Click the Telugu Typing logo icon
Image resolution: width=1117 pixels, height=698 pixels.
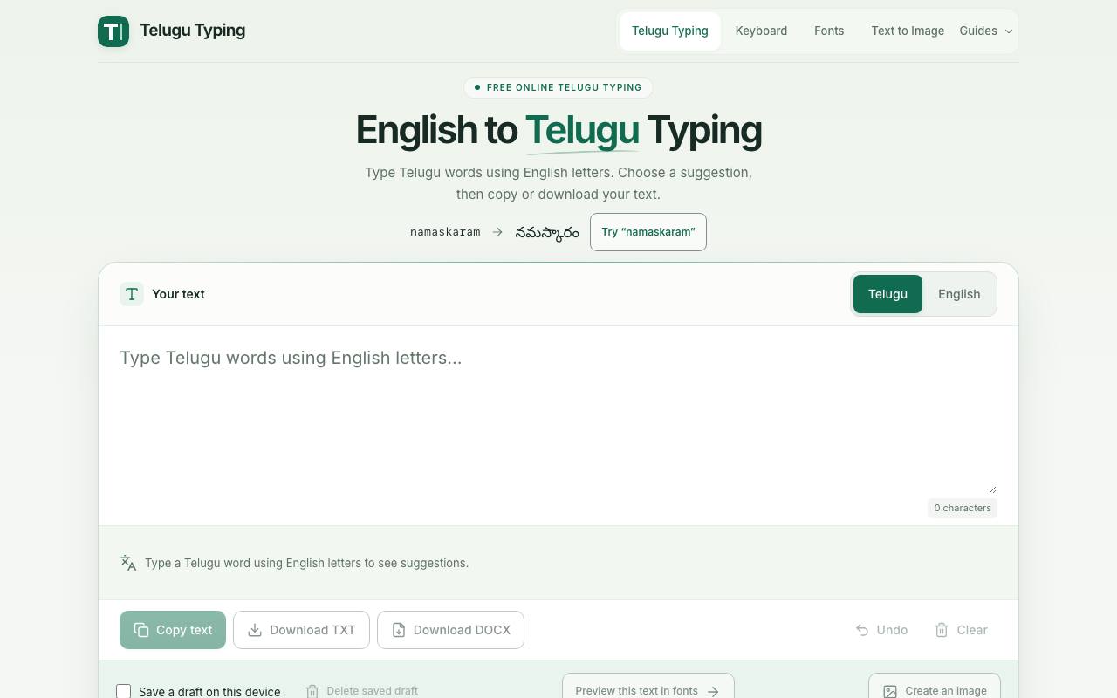113,31
